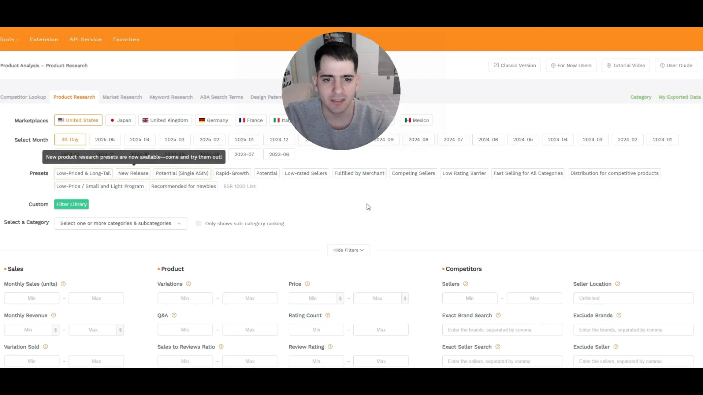Screen dimensions: 703x395
Task: Focus the Rating Count Min field
Action: click(x=316, y=330)
